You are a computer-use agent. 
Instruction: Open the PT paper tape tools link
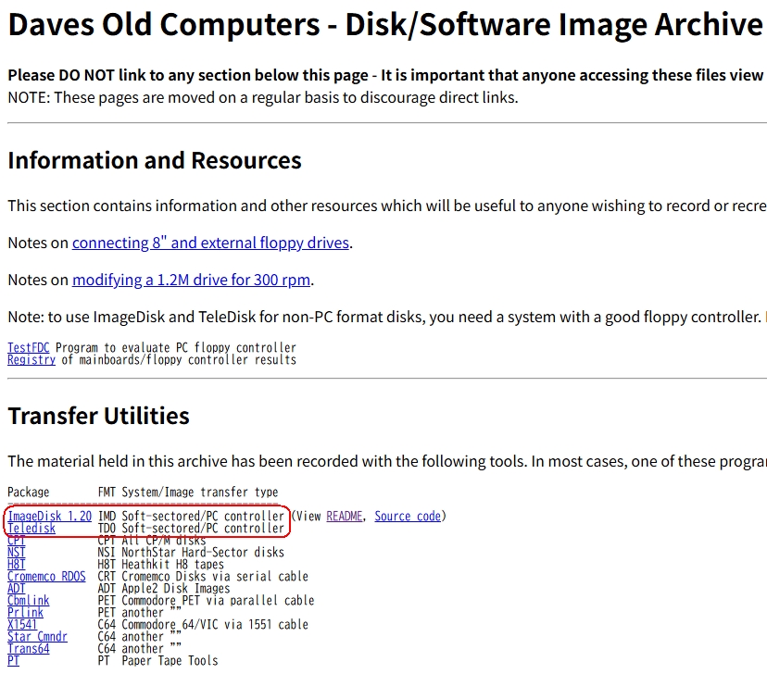(x=13, y=661)
